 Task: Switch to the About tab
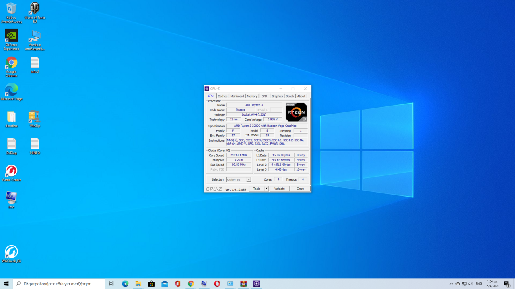pos(301,96)
